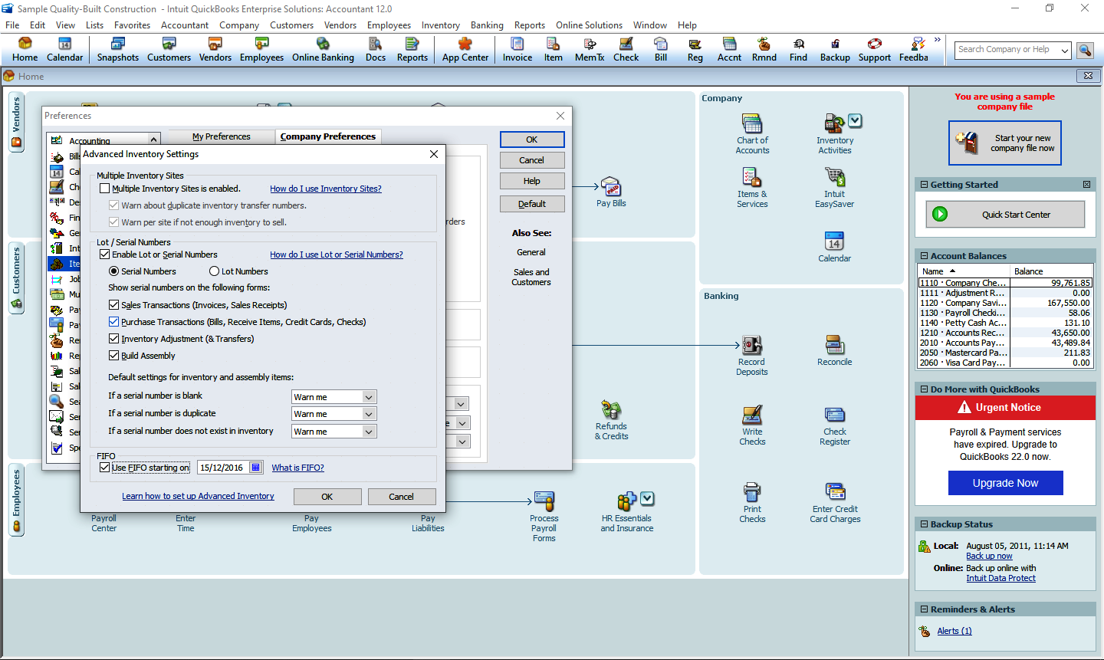Open Process Payroll Forms icon
This screenshot has height=660, width=1104.
[x=544, y=517]
